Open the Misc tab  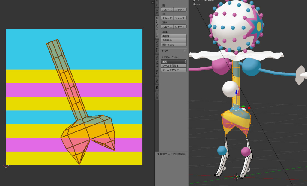point(157,80)
